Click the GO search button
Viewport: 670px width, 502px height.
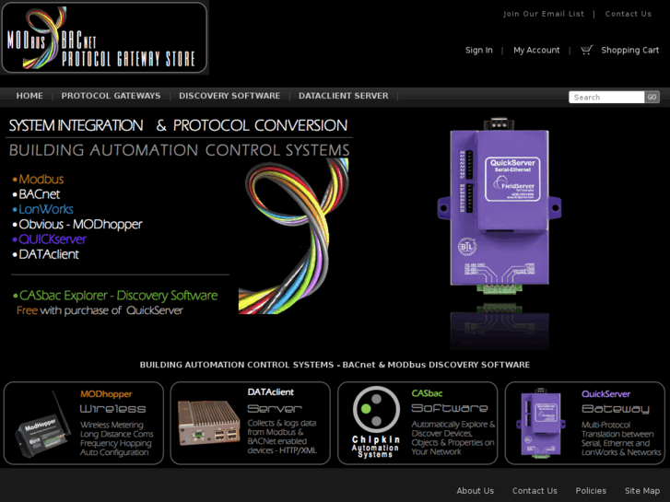652,97
